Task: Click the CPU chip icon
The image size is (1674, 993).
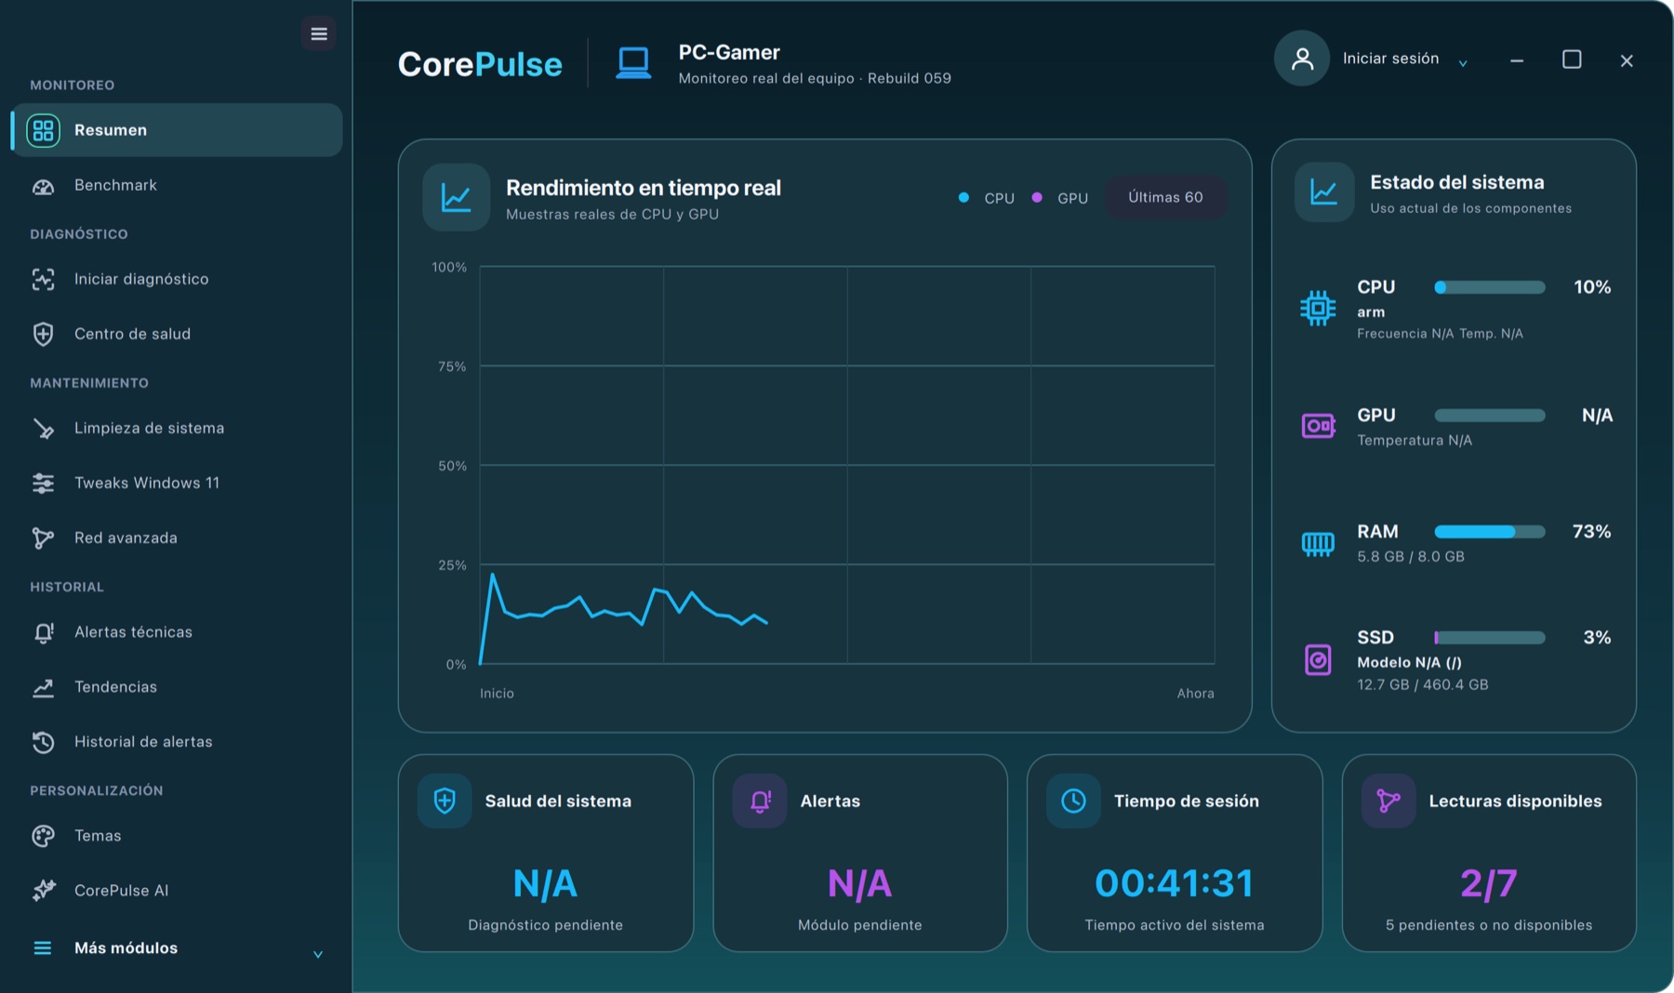Action: pyautogui.click(x=1318, y=308)
